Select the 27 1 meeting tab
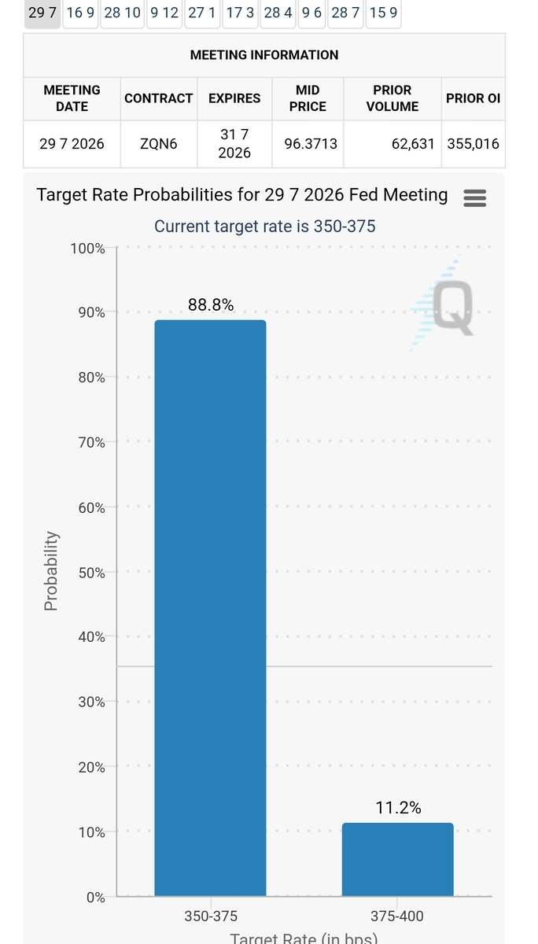Viewport: 538px width, 944px height. 202,13
